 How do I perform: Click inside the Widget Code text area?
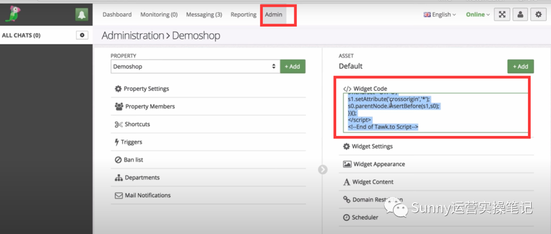pyautogui.click(x=436, y=112)
